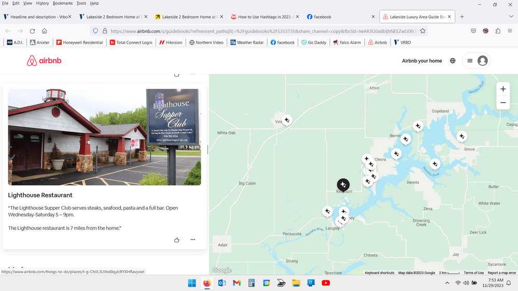Click the address bar URL field
This screenshot has height=291, width=518.
pyautogui.click(x=259, y=31)
